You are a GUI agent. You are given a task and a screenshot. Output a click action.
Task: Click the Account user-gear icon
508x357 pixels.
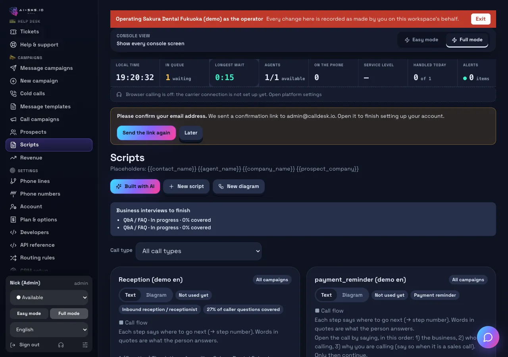click(x=13, y=207)
